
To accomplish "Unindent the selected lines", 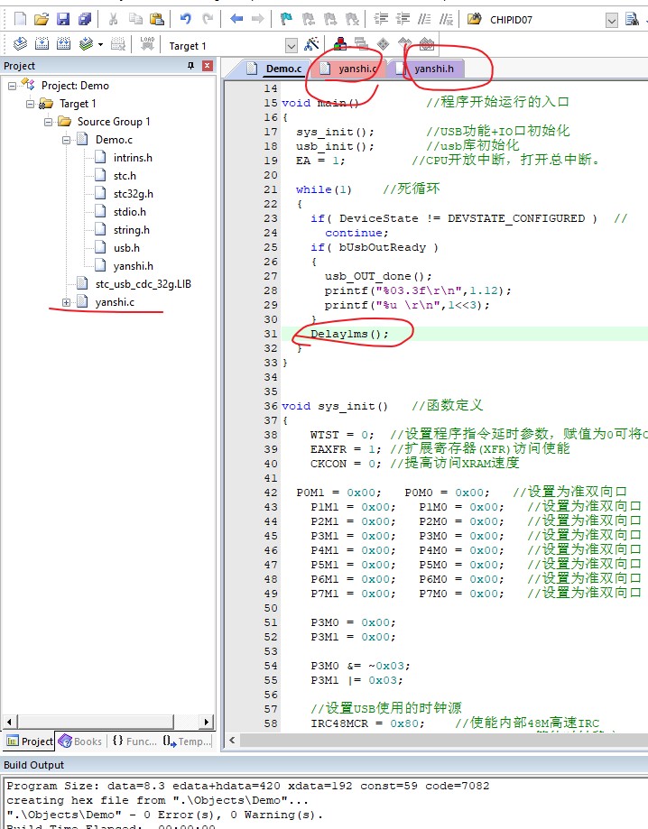I will tap(403, 20).
